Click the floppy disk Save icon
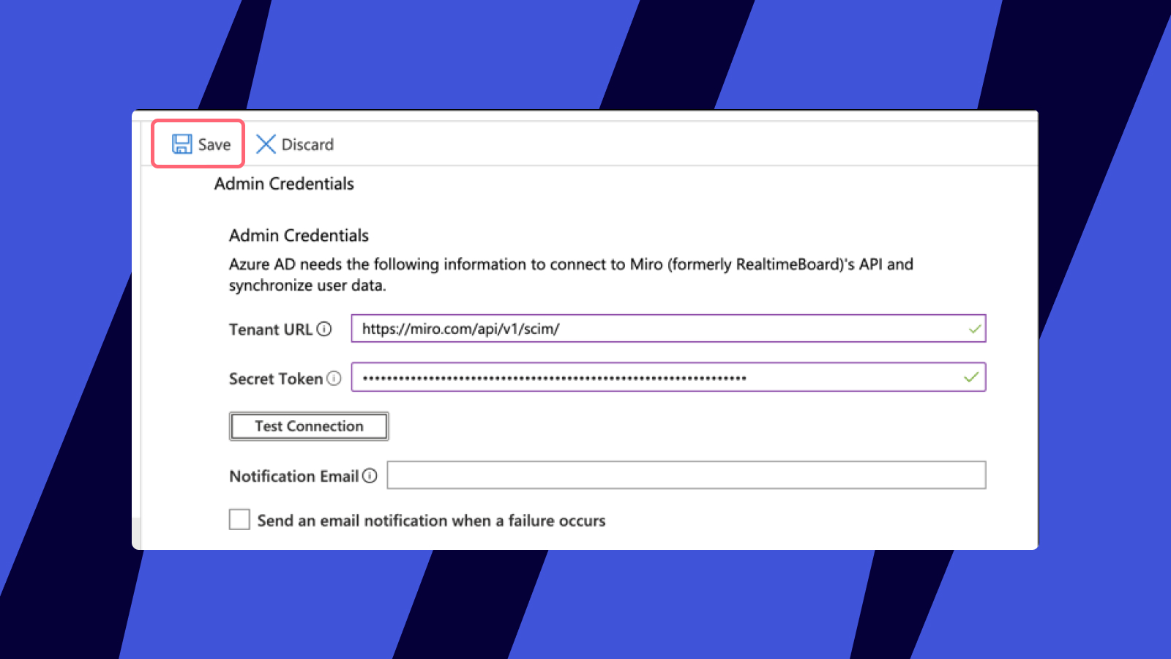The width and height of the screenshot is (1171, 659). click(x=182, y=144)
